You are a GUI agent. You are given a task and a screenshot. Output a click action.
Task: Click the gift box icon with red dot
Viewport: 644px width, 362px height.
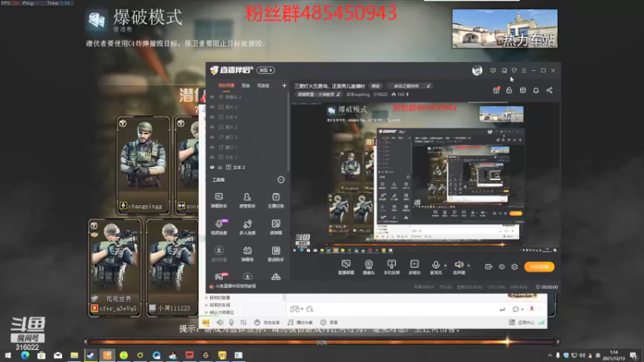496,90
